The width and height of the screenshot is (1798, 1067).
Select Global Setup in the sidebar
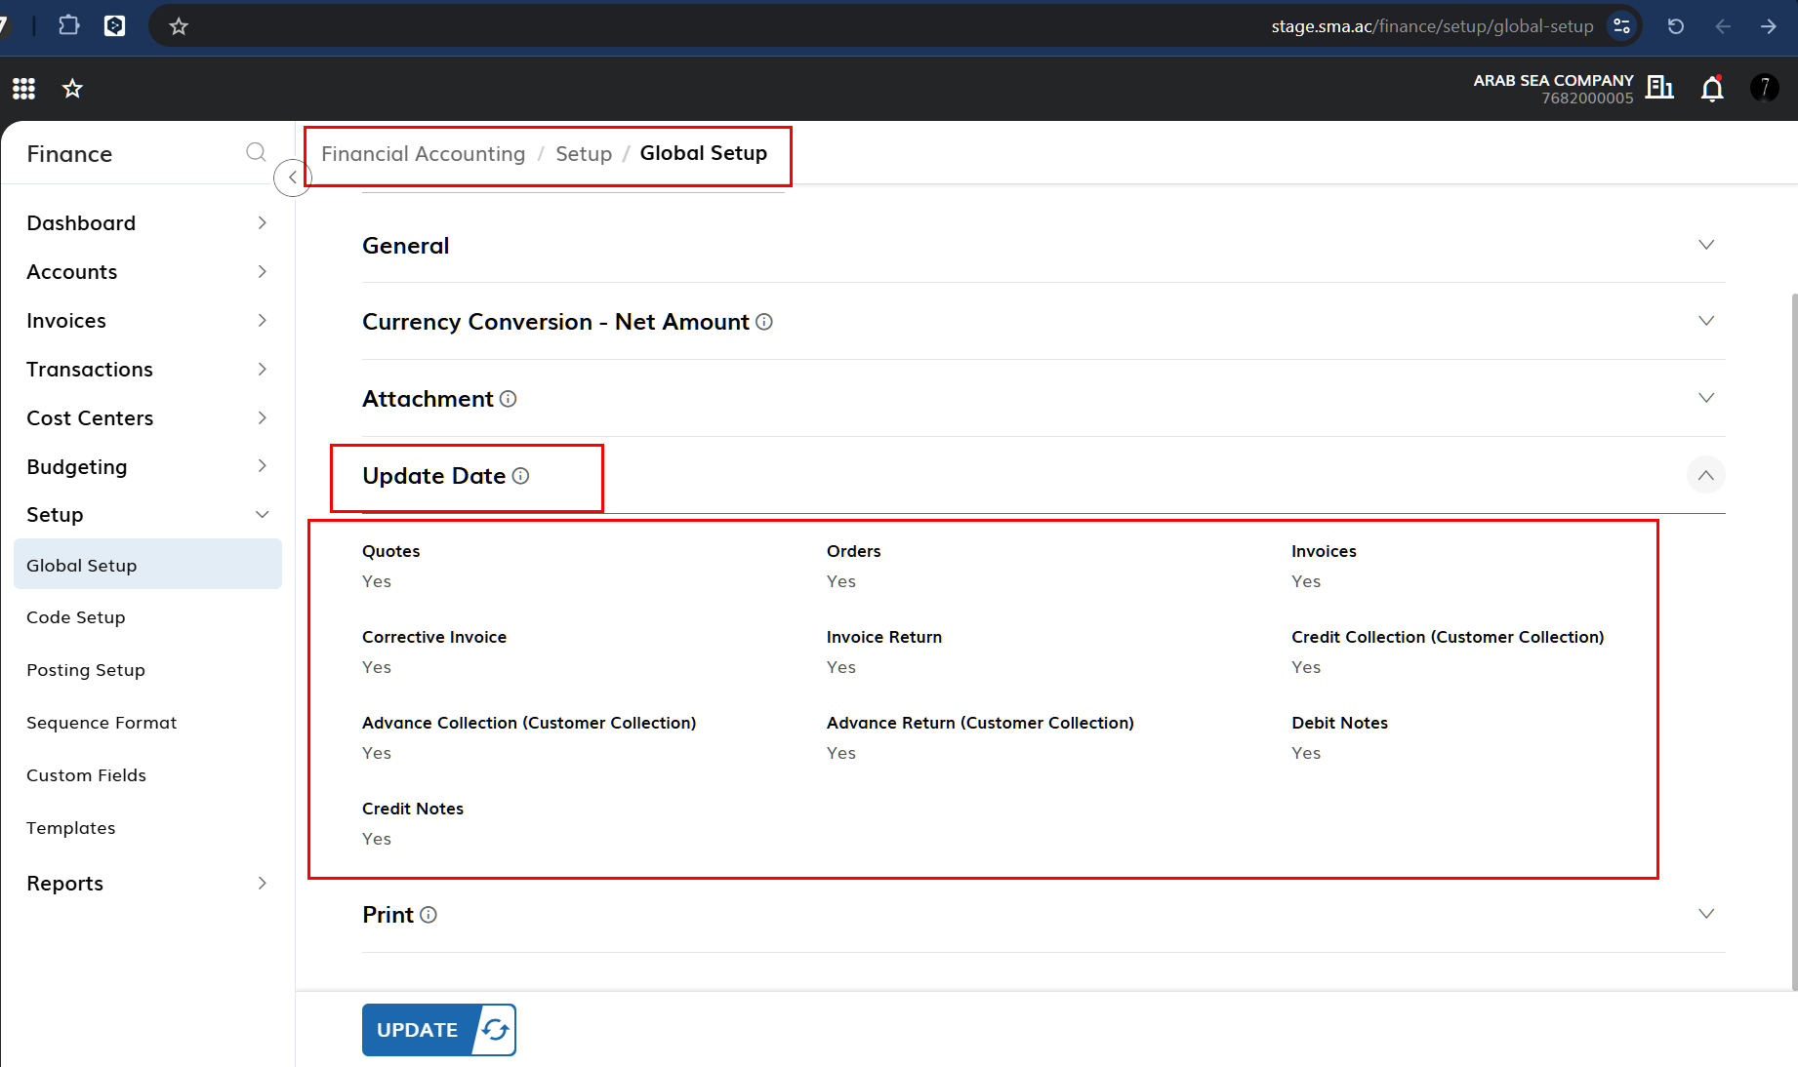coord(147,565)
